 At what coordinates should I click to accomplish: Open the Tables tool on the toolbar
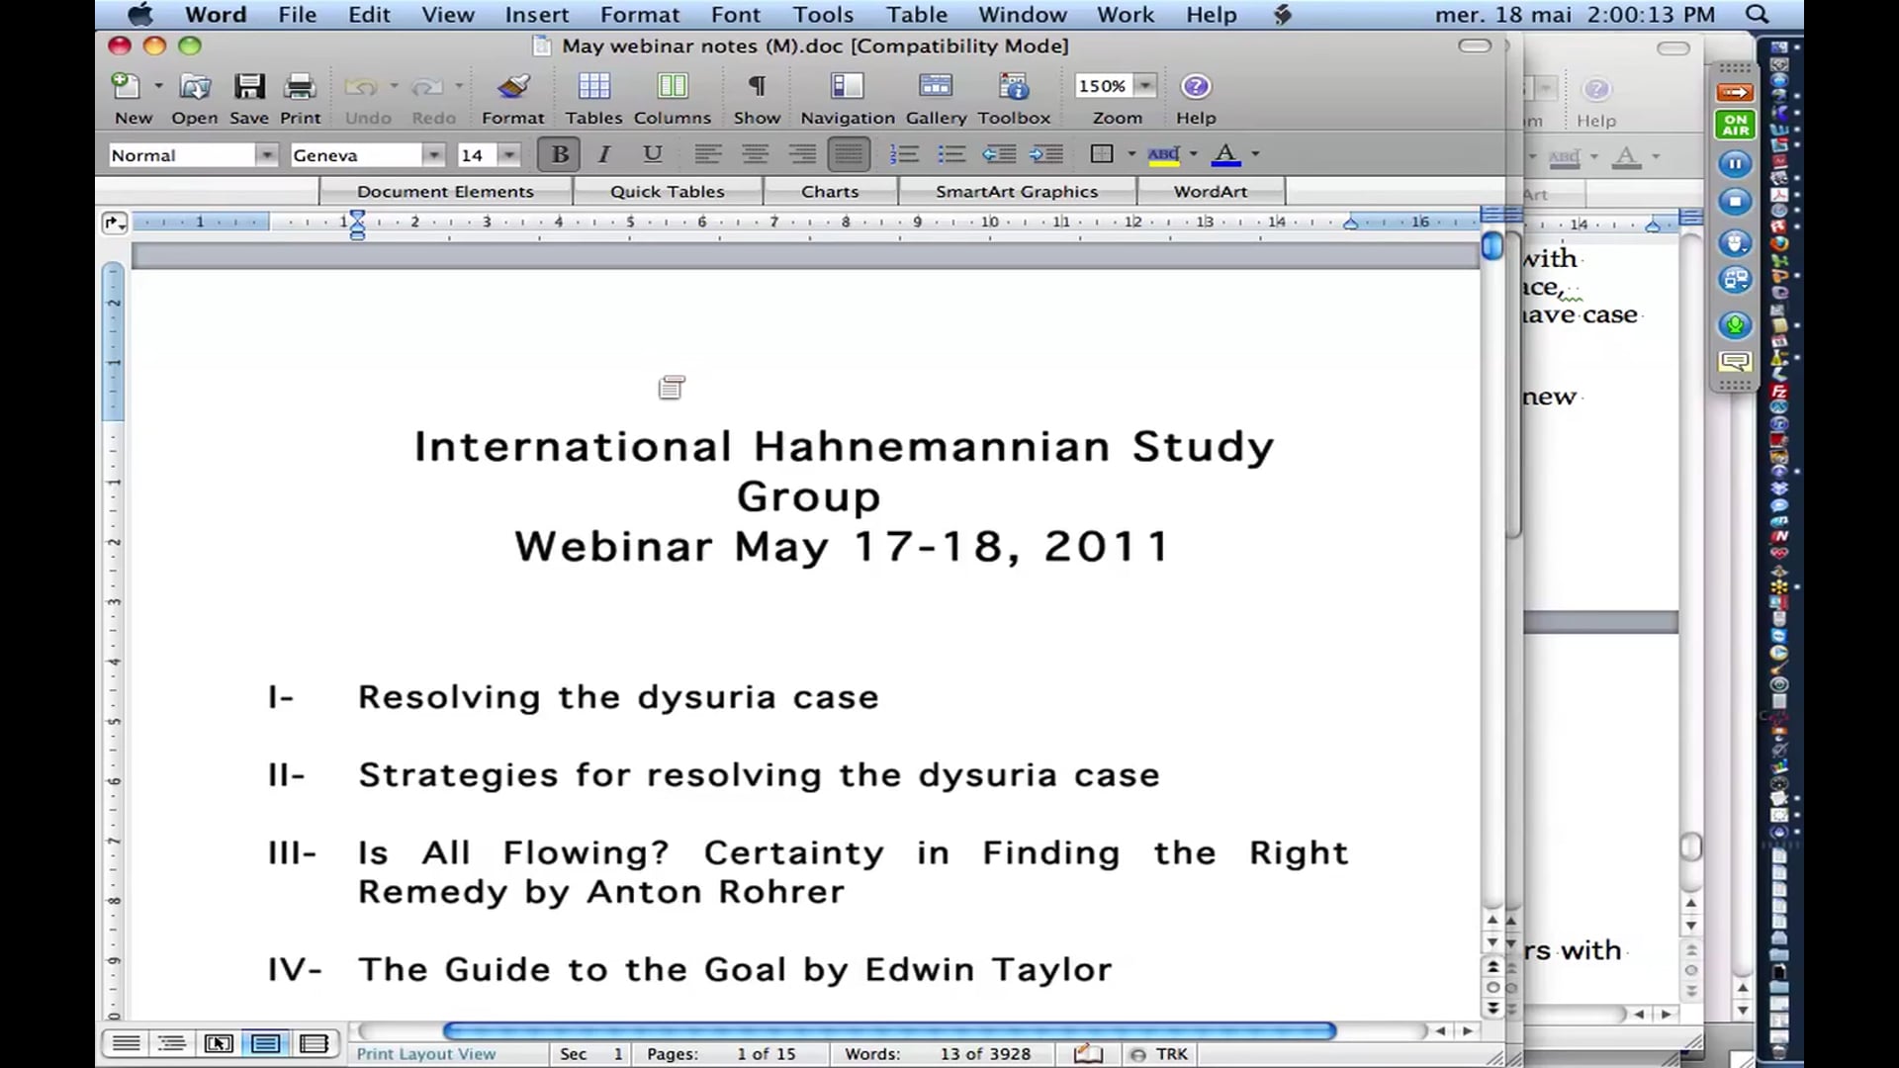(593, 87)
